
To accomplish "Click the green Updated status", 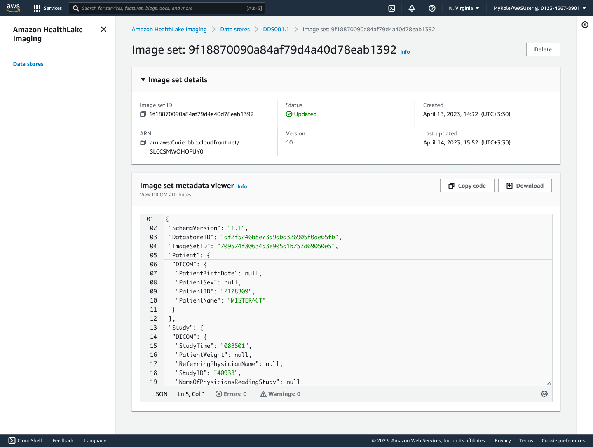I will [301, 114].
